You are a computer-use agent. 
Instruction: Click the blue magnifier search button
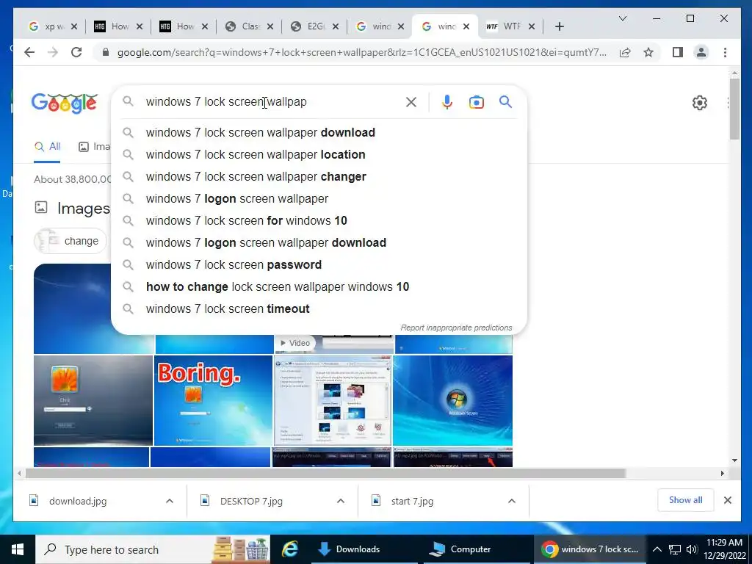505,101
